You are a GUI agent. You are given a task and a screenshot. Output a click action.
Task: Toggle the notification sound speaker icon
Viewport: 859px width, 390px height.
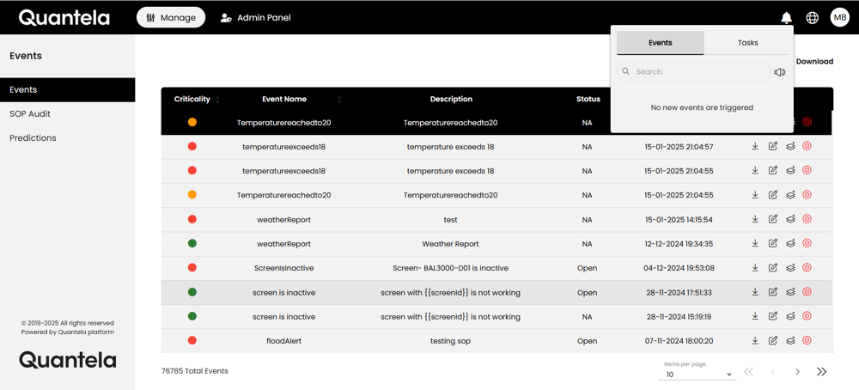point(779,72)
